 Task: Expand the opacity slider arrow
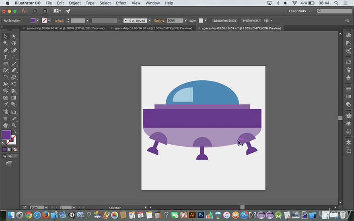(x=185, y=20)
